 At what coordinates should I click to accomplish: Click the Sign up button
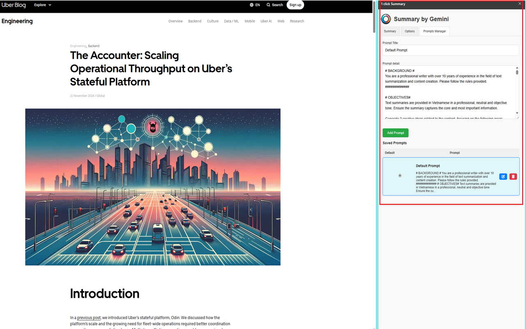pos(295,5)
